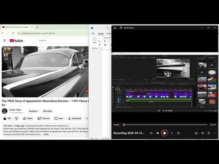Click the Copy icon in Word clipboard group

point(99,41)
